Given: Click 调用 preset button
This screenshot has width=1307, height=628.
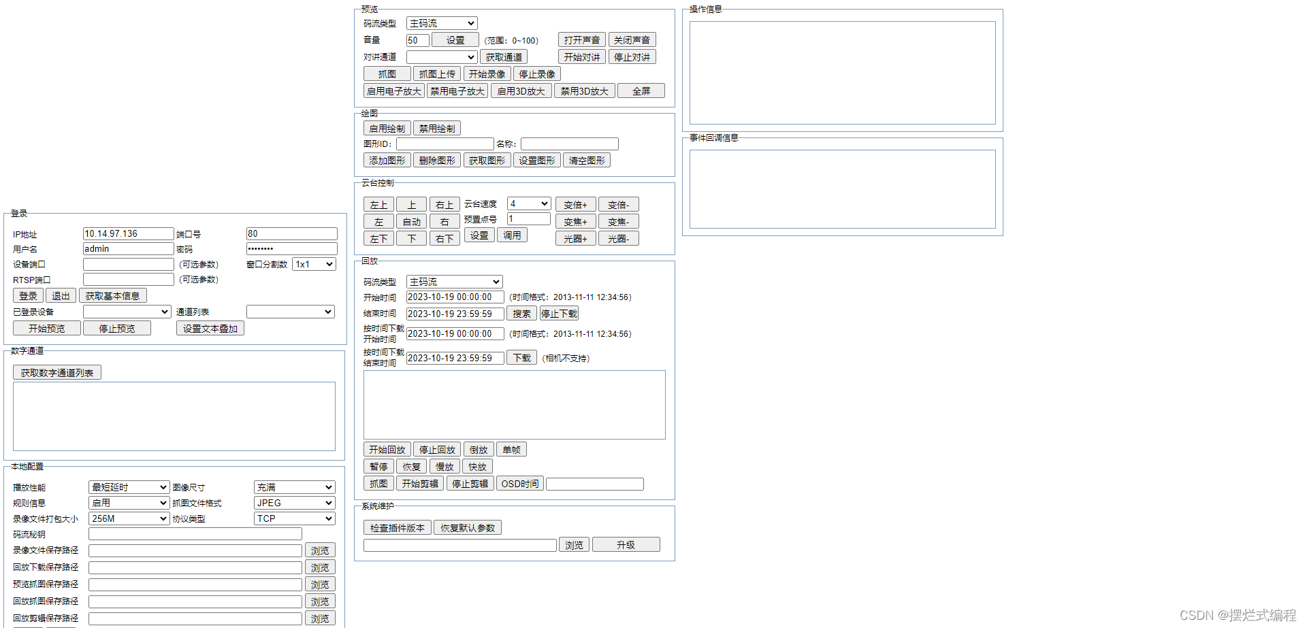Looking at the screenshot, I should pyautogui.click(x=512, y=235).
